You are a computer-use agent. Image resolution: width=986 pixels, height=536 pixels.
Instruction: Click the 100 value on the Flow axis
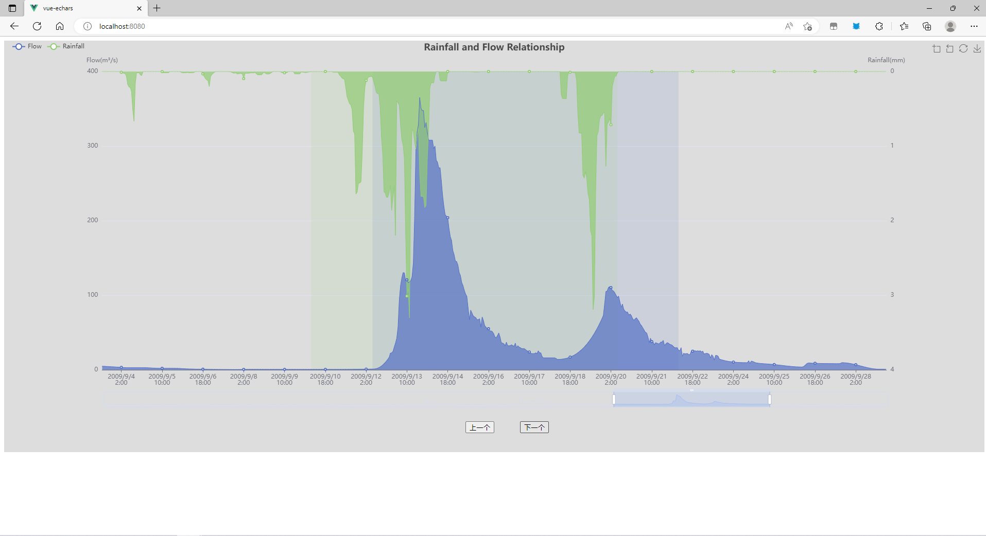click(93, 295)
